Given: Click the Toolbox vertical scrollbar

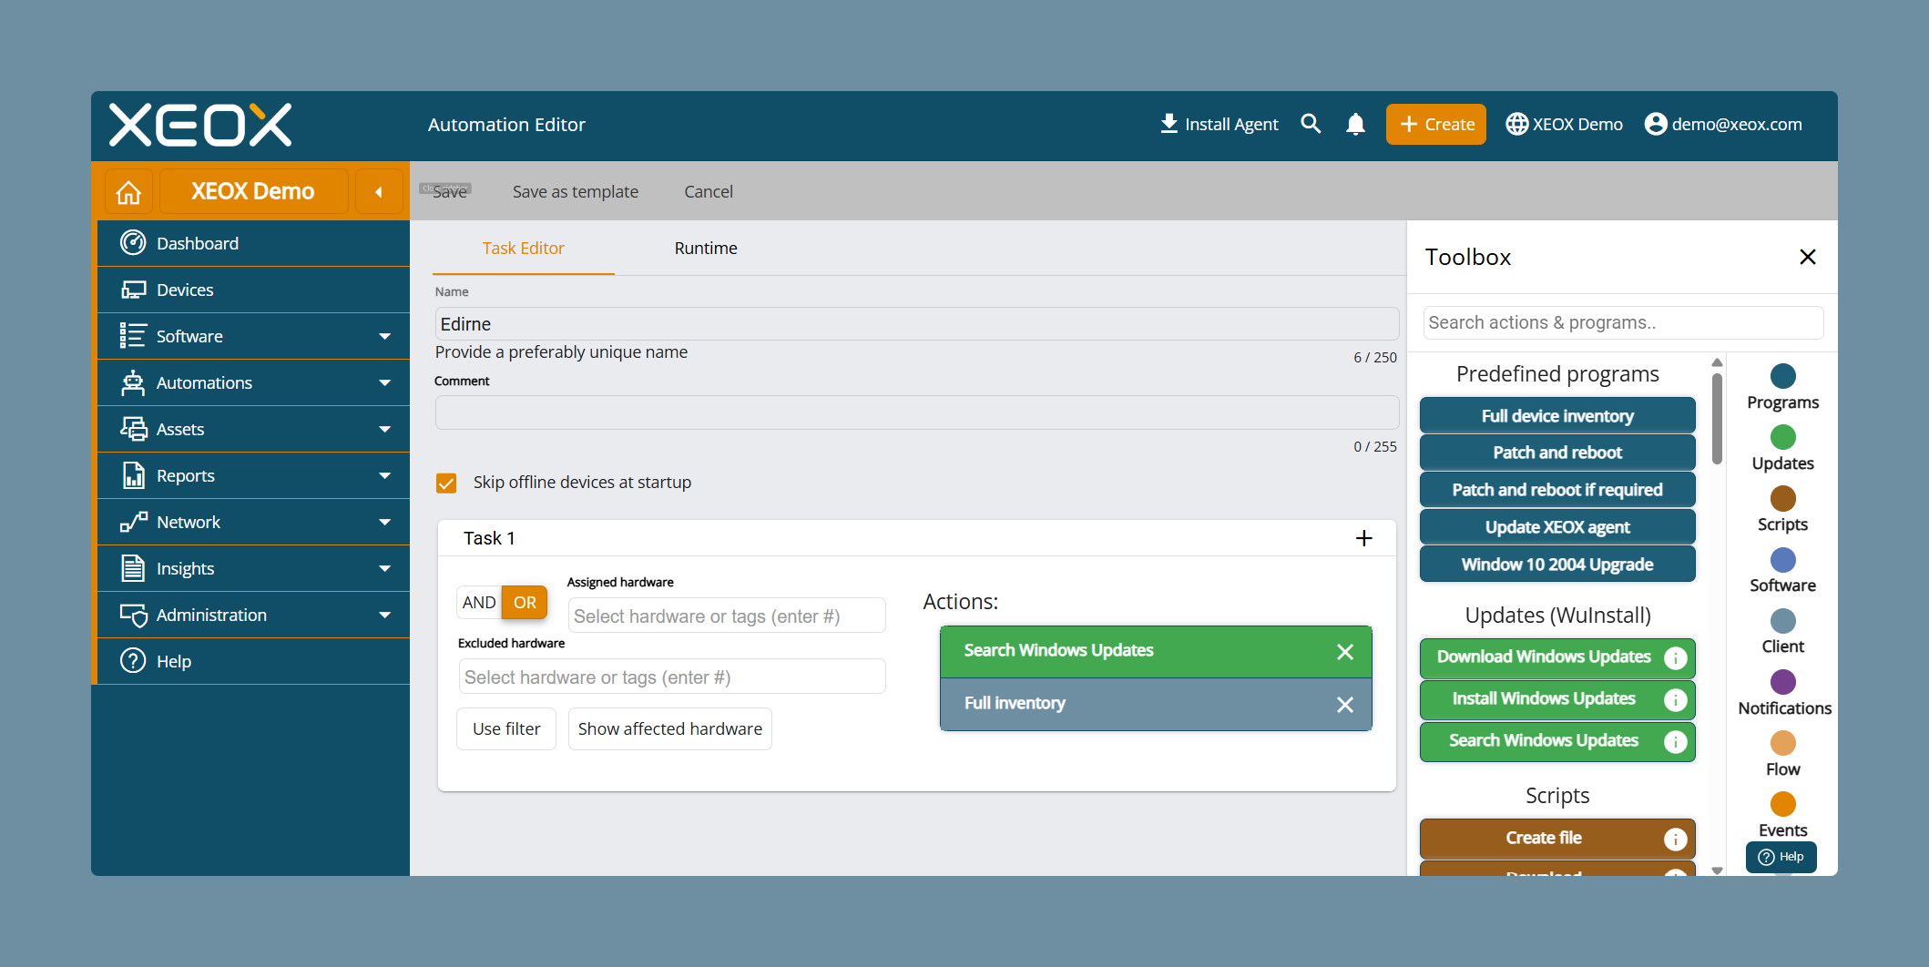Looking at the screenshot, I should pyautogui.click(x=1717, y=419).
